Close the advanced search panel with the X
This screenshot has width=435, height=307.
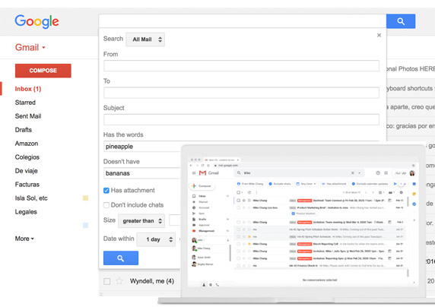(379, 35)
